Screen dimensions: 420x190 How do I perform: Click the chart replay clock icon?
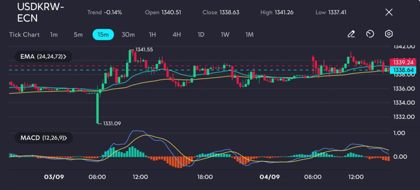coord(370,34)
